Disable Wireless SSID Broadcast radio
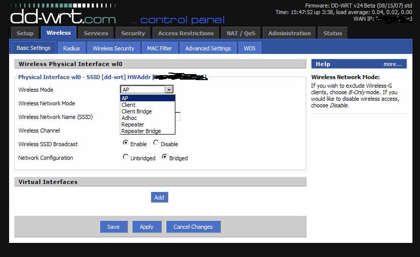This screenshot has height=257, width=420. (156, 143)
